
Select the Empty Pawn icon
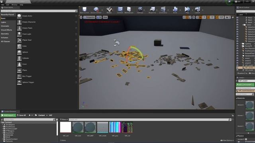point(19,28)
